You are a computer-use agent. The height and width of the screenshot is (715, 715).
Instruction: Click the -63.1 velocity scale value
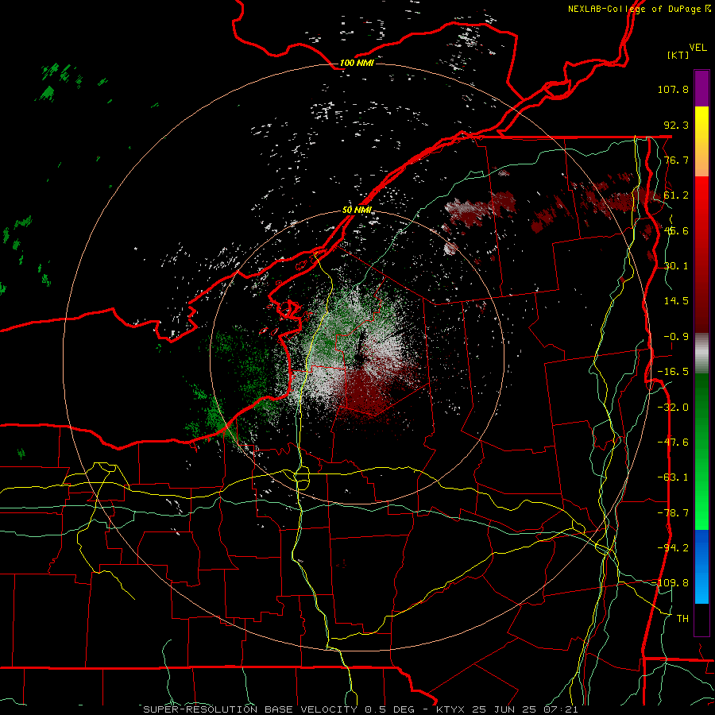pos(673,477)
